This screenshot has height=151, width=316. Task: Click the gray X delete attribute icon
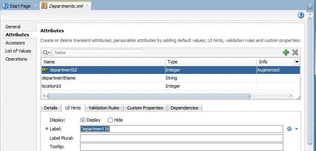click(x=295, y=52)
